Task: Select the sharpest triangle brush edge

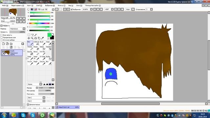Action: (44, 84)
